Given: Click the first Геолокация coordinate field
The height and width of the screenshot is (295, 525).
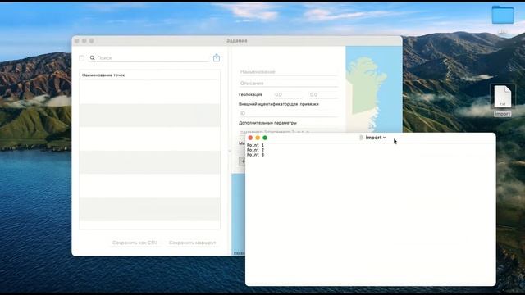Looking at the screenshot, I should click(x=288, y=95).
